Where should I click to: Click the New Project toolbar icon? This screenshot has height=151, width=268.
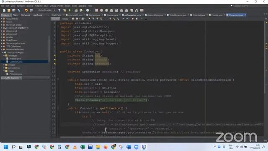pos(9,10)
